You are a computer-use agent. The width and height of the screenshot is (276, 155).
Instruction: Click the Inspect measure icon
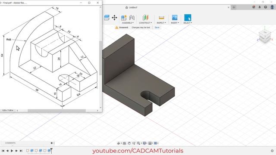161,18
